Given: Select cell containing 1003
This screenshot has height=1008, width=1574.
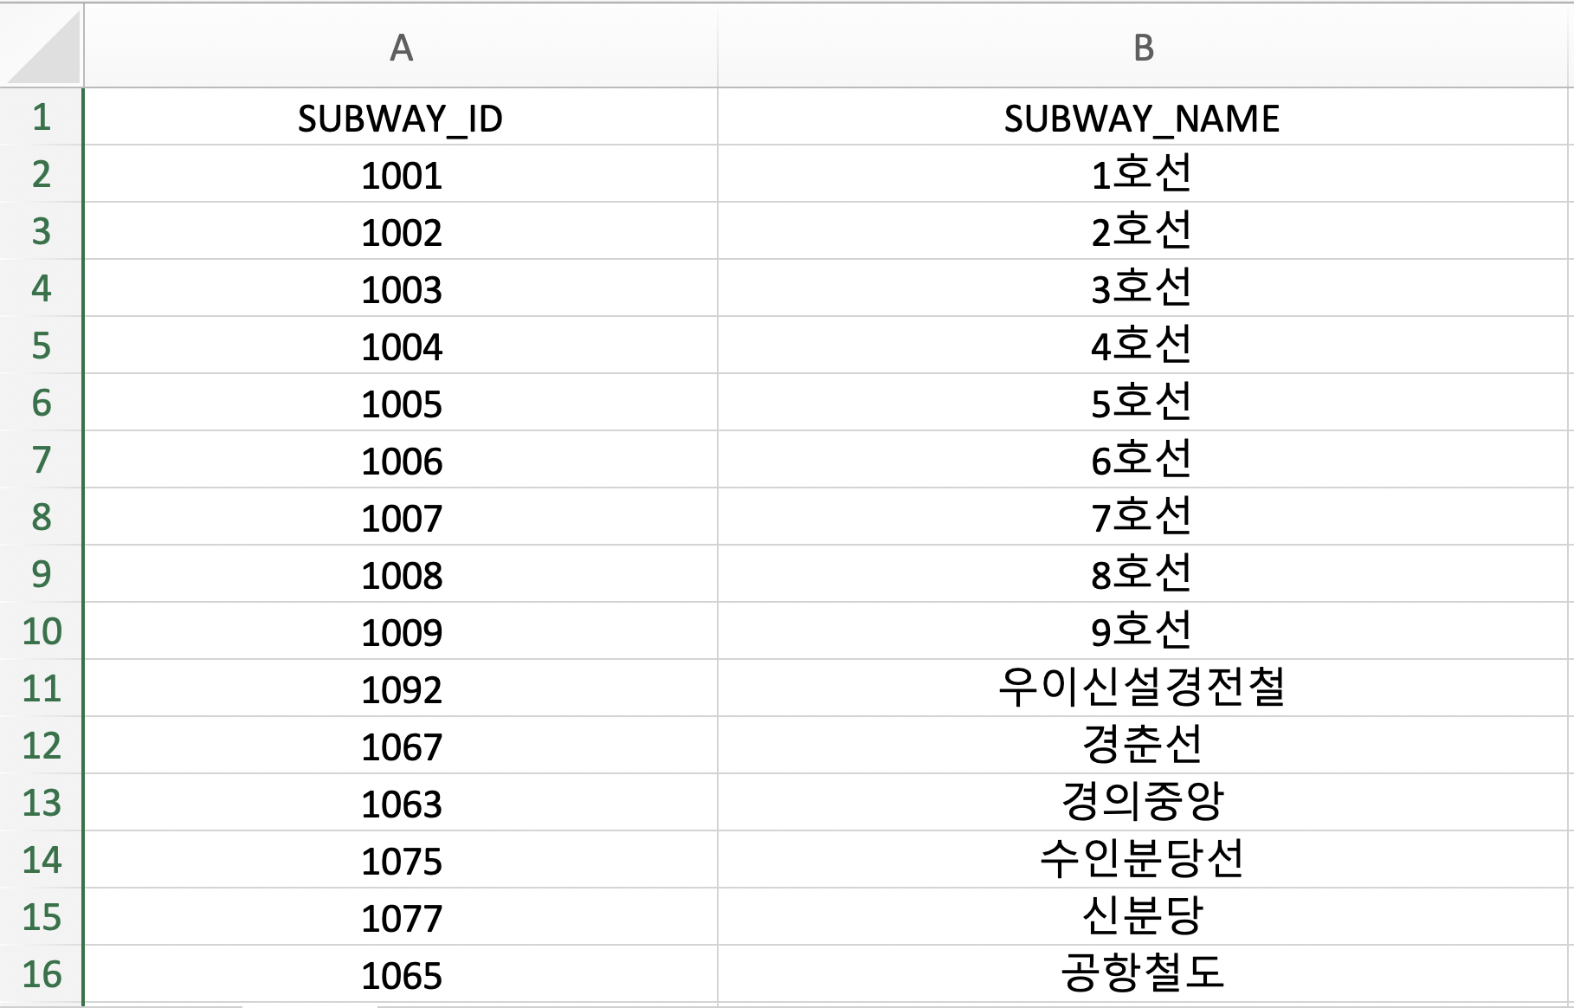Looking at the screenshot, I should point(401,288).
